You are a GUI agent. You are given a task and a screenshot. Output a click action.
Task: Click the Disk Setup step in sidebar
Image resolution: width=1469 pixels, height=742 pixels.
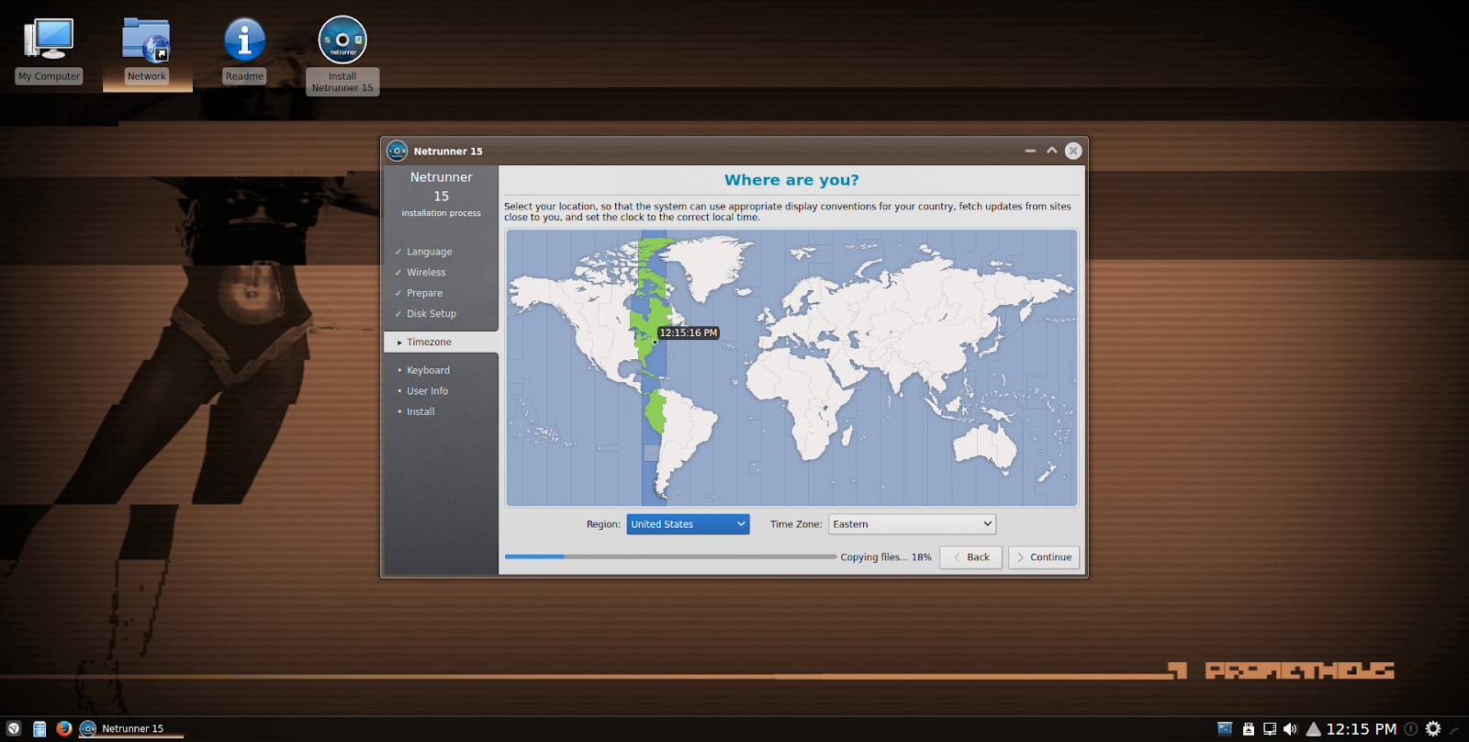(431, 314)
